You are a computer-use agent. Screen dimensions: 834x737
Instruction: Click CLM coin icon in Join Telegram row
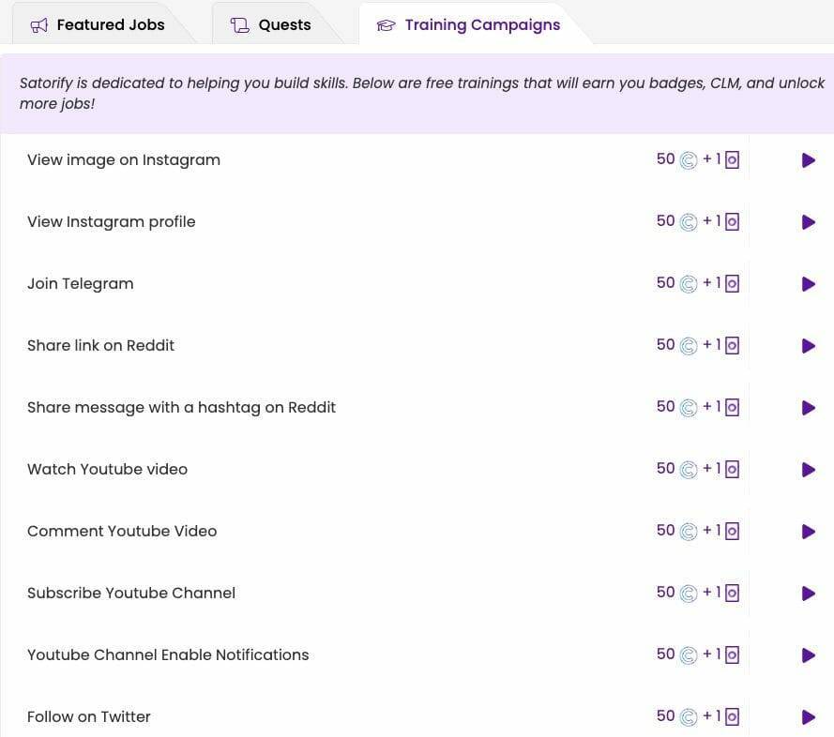click(689, 284)
